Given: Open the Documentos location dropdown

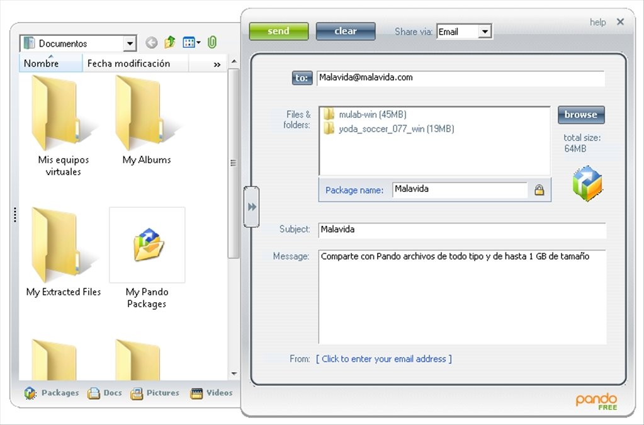Looking at the screenshot, I should 78,43.
